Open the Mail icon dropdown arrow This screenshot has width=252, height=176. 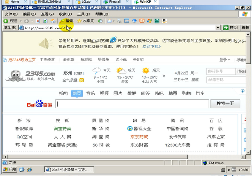[114, 21]
